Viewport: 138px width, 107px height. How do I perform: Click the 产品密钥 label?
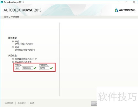click(x=43, y=65)
